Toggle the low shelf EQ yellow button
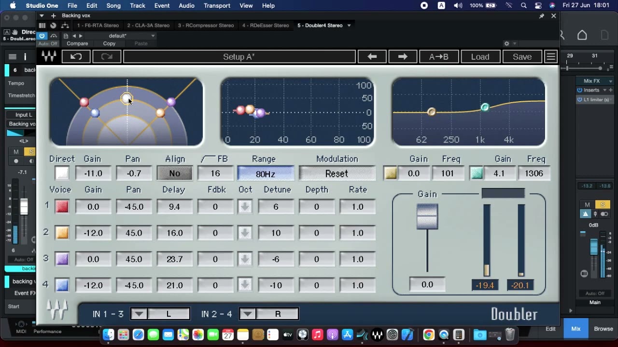Screen dimensions: 618x347 click(391, 173)
